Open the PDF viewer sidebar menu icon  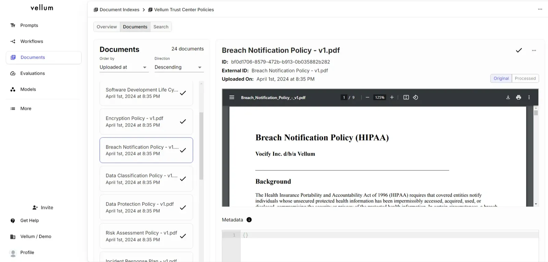232,97
